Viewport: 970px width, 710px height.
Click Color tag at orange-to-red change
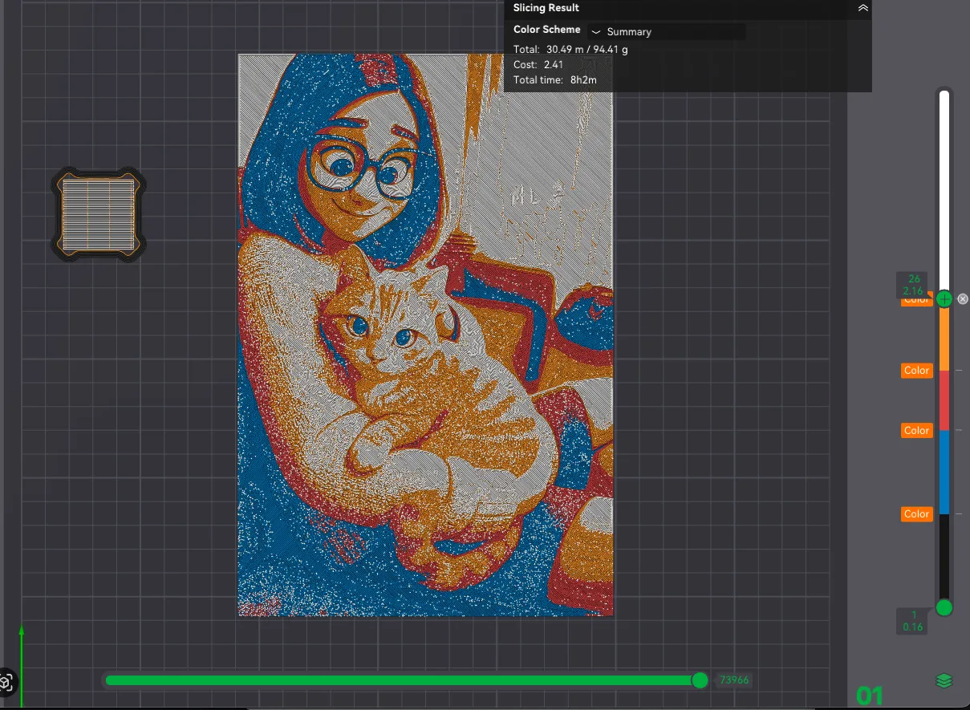tap(916, 371)
